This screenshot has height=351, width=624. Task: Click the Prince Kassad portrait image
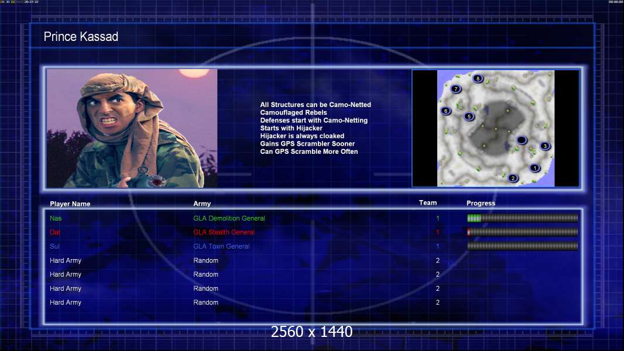click(x=132, y=128)
